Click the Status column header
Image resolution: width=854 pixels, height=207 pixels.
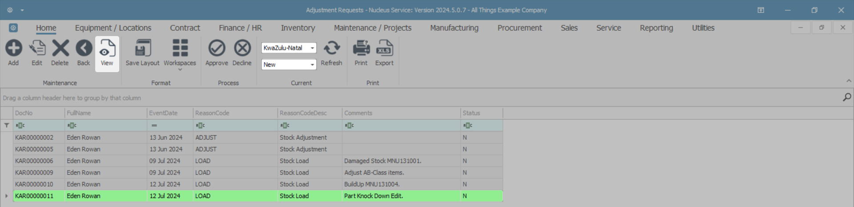tap(481, 113)
